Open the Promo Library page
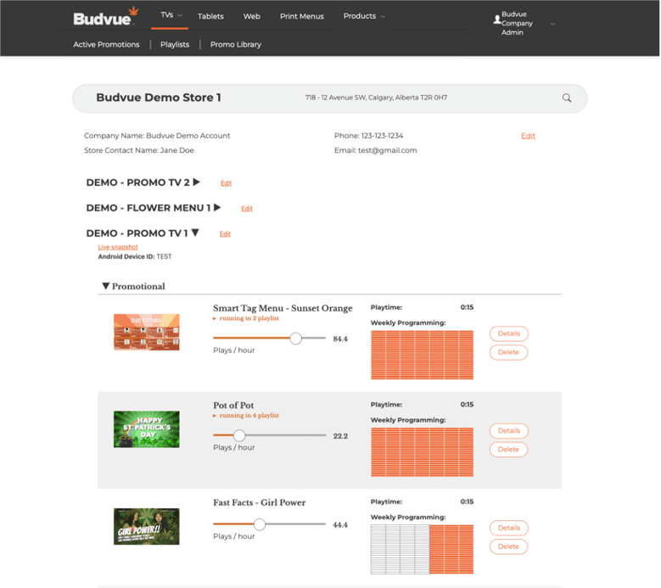Image resolution: width=661 pixels, height=588 pixels. click(x=236, y=44)
